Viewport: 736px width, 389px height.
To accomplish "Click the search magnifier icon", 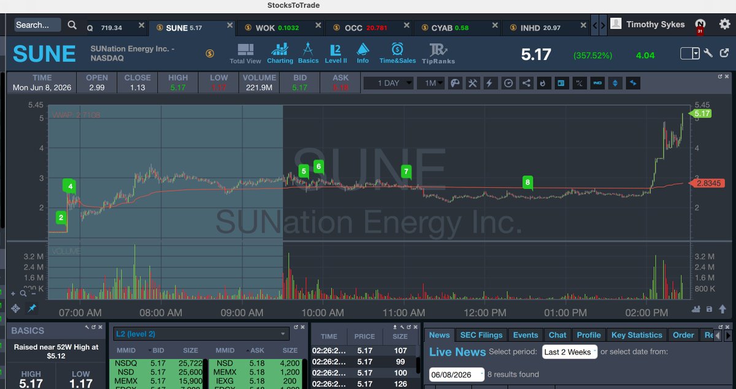I will coord(72,25).
